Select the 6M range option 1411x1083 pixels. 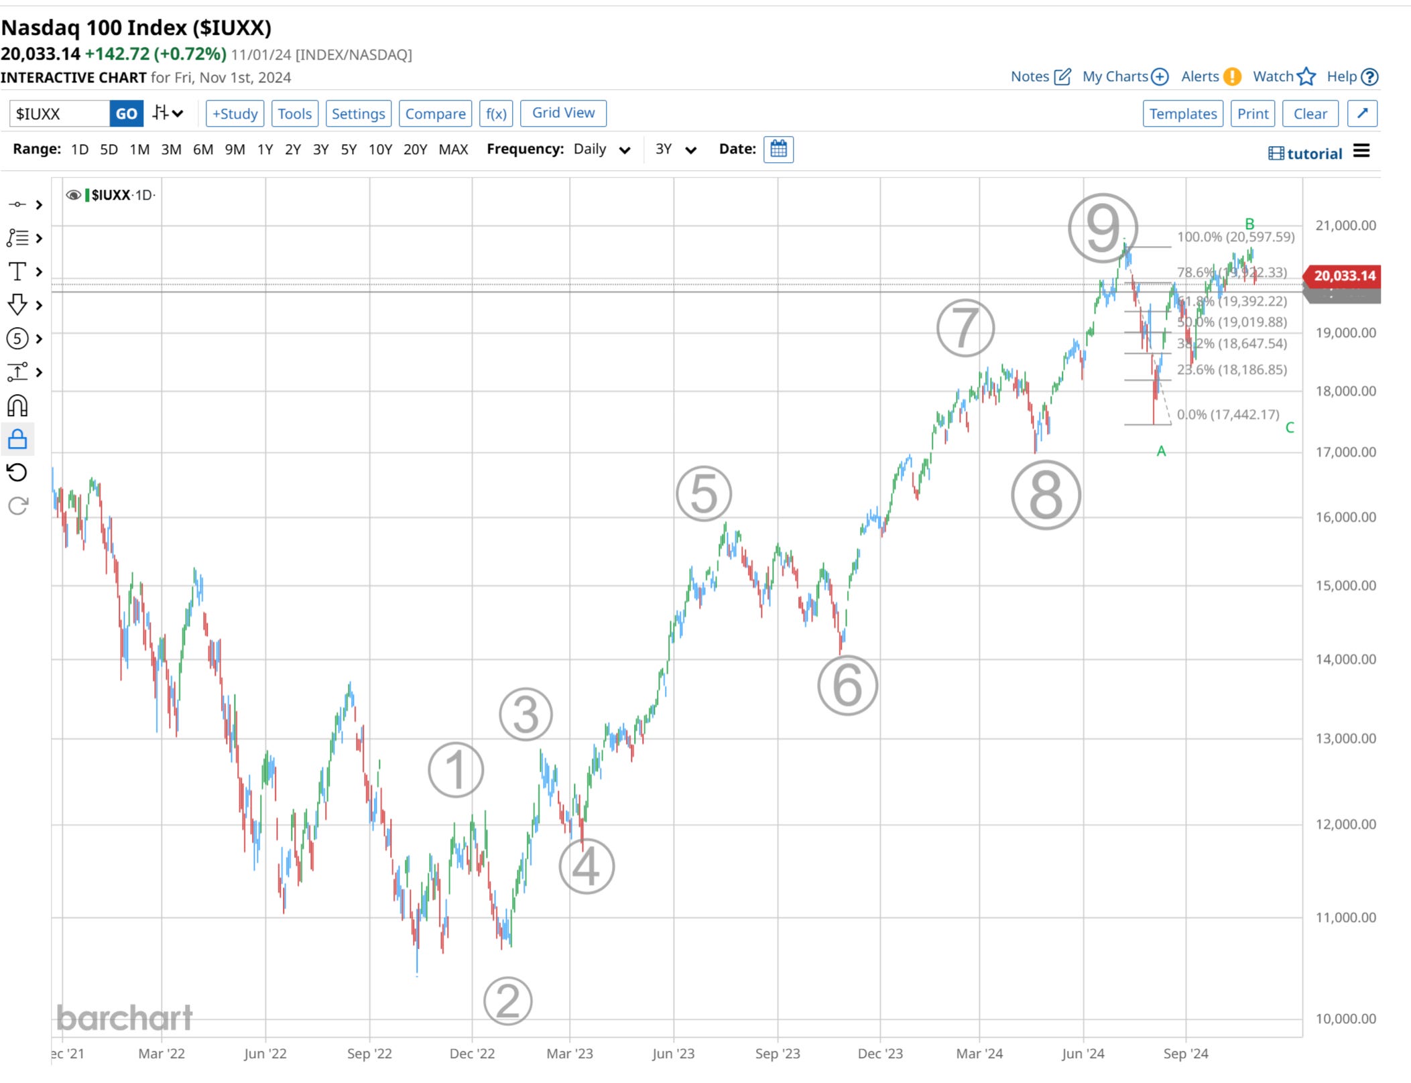point(203,149)
